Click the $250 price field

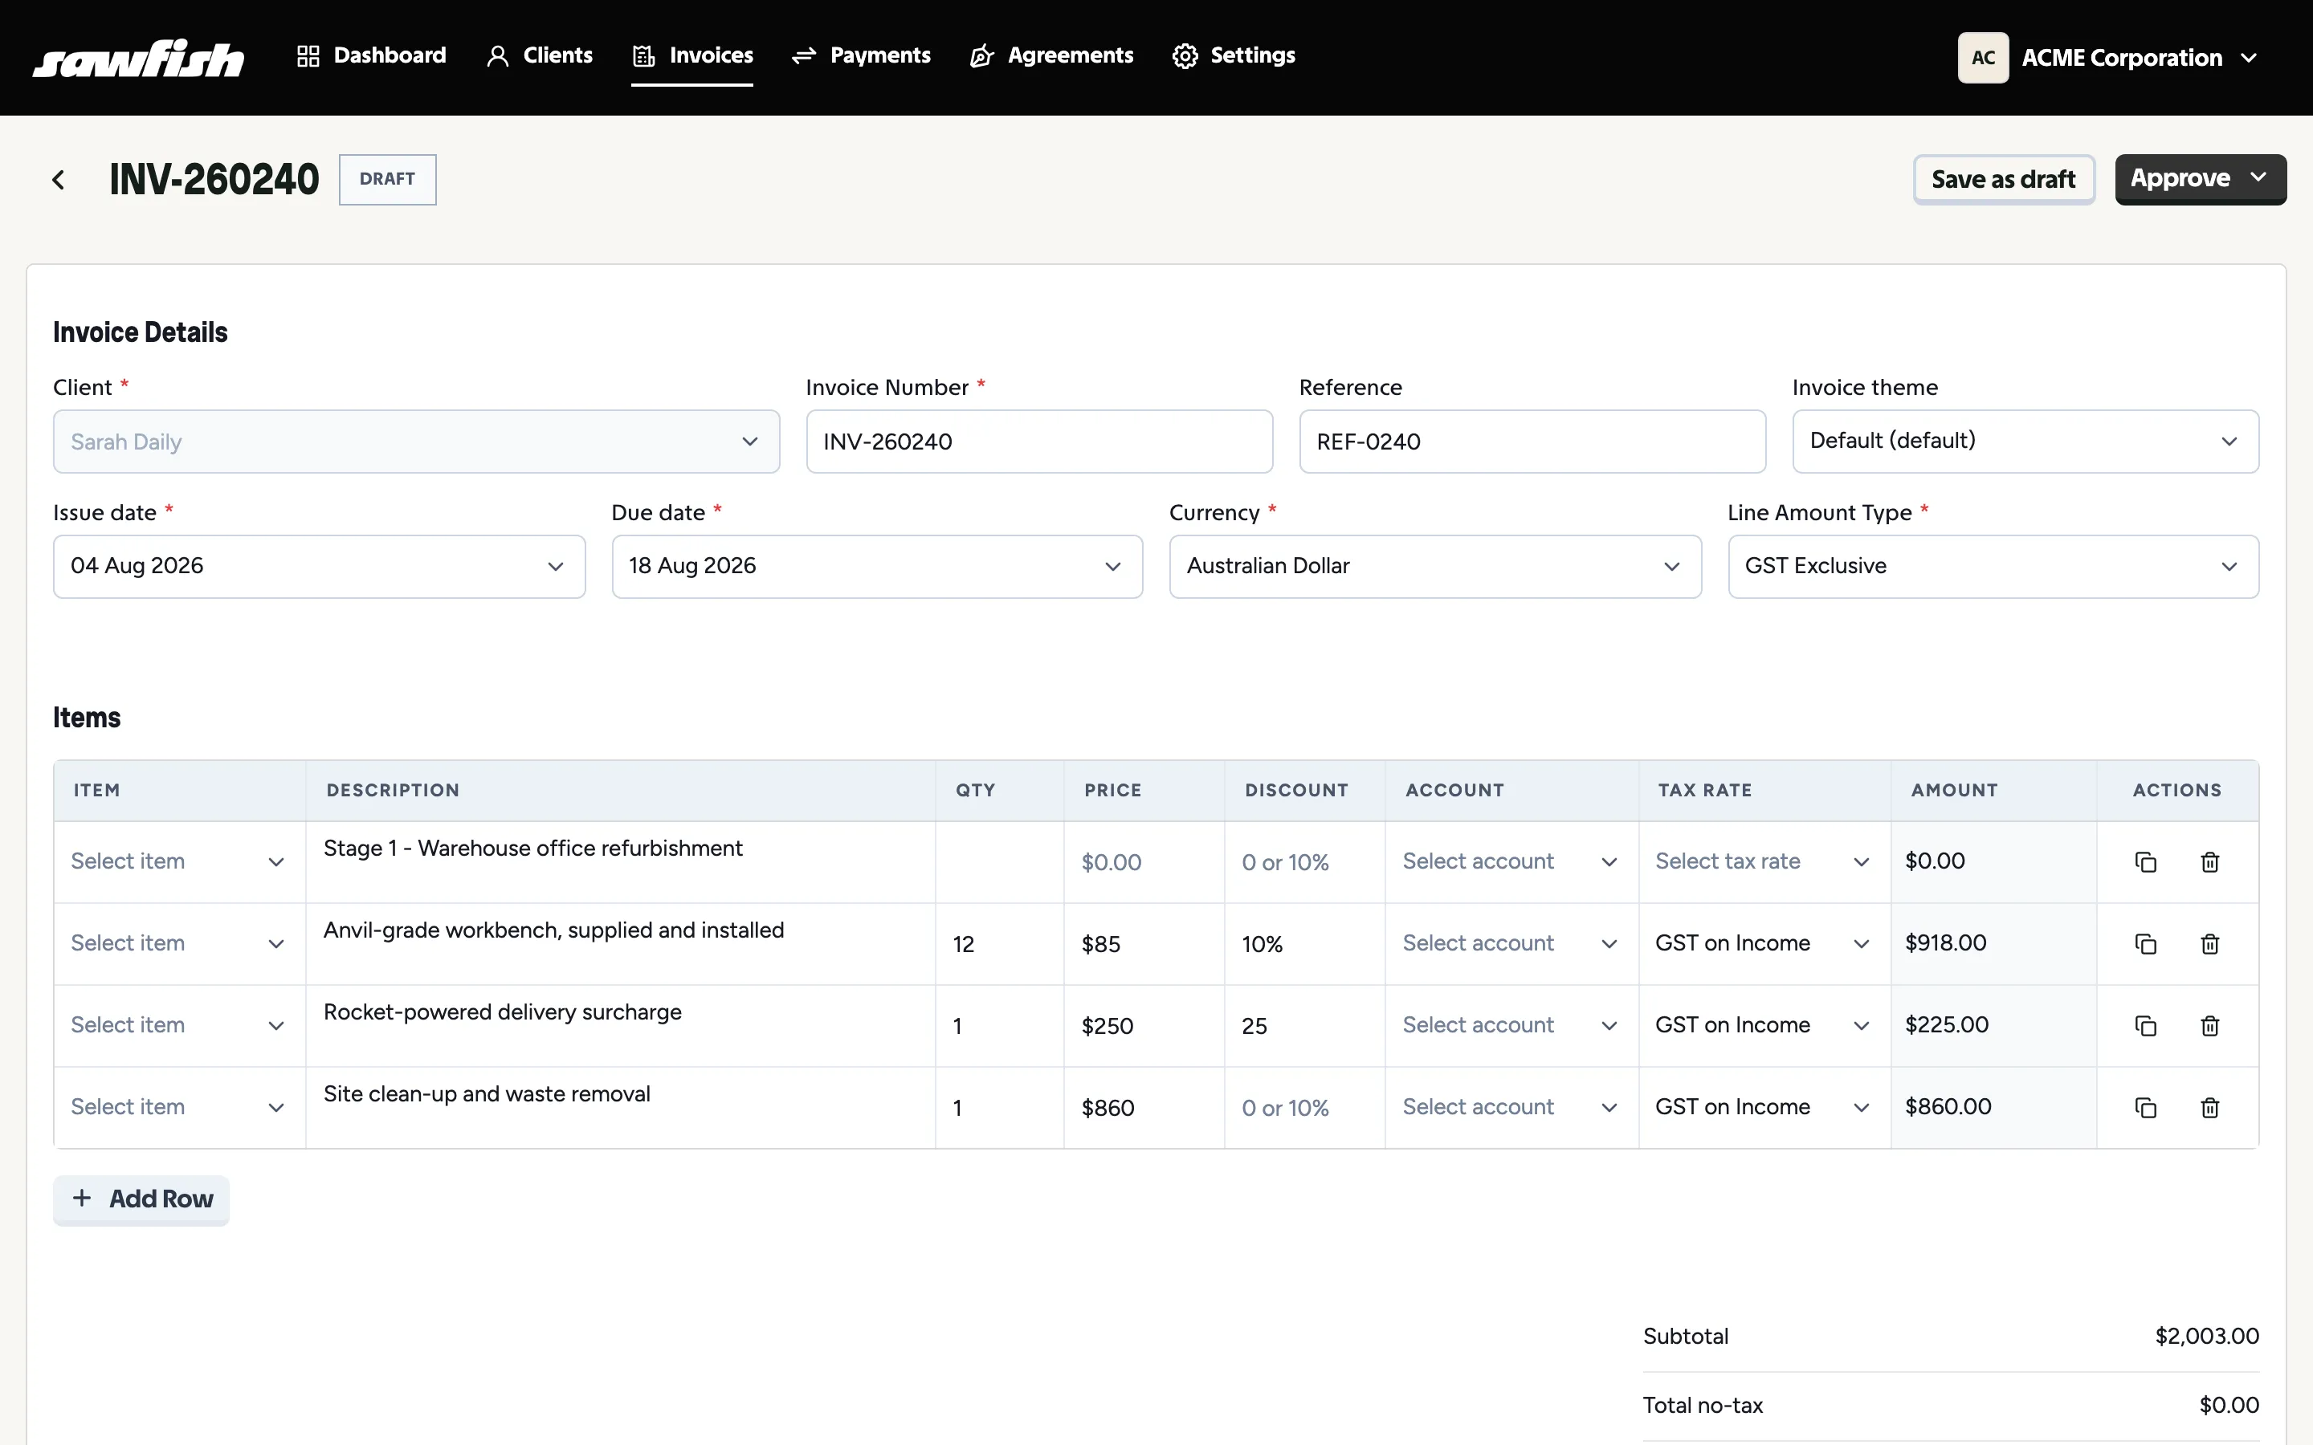tap(1143, 1025)
